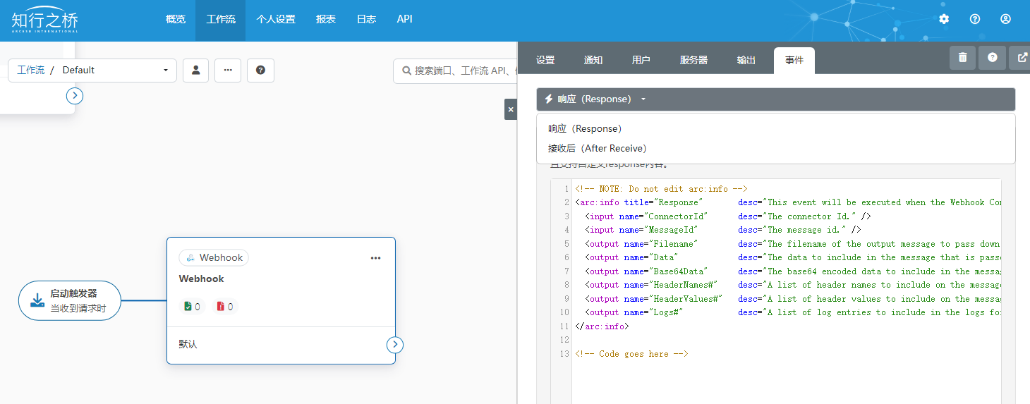Switch to the 设置 tab
The image size is (1030, 404).
pos(545,61)
